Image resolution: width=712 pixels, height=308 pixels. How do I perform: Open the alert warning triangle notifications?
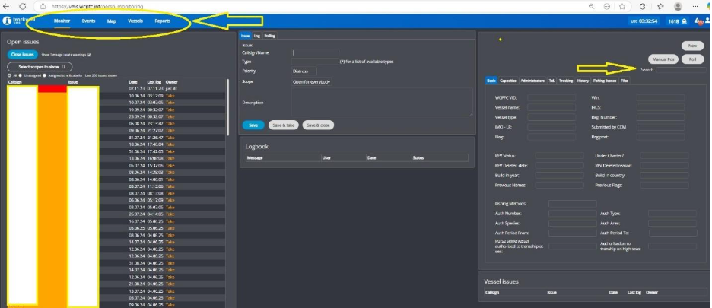click(x=698, y=21)
